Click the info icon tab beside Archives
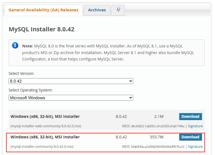Image resolution: width=215 pixels, height=155 pixels. point(118,10)
